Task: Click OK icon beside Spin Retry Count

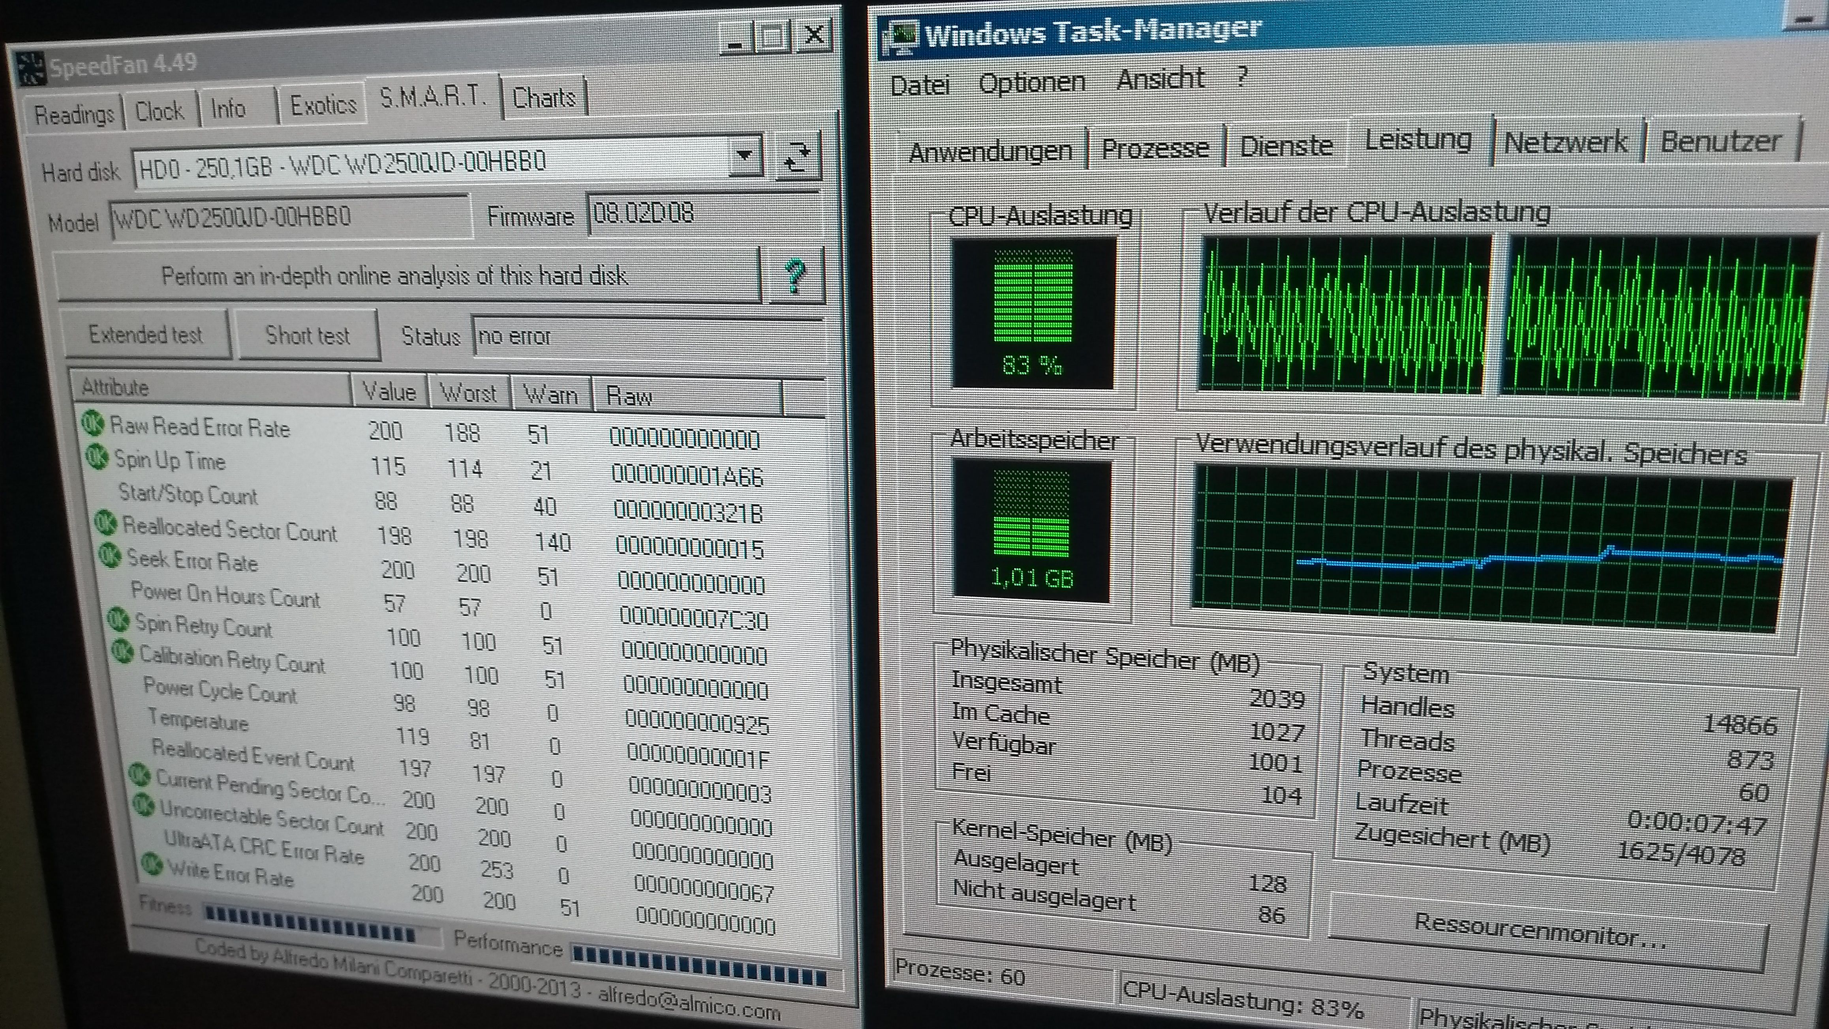Action: (x=118, y=619)
